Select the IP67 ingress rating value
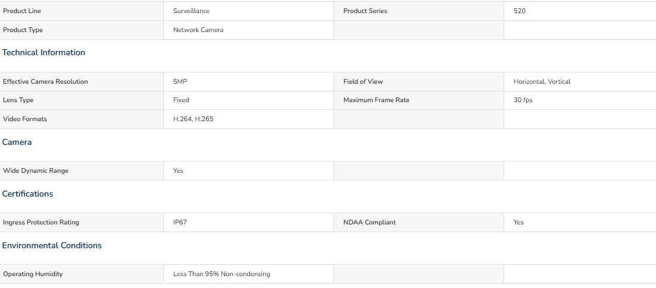 pos(180,223)
